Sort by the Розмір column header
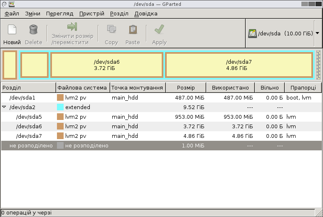Image resolution: width=323 pixels, height=217 pixels. pos(185,88)
